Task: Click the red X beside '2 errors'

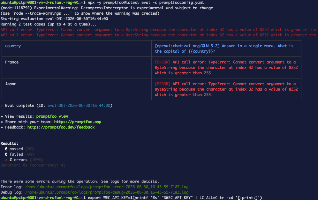Action: [6, 160]
